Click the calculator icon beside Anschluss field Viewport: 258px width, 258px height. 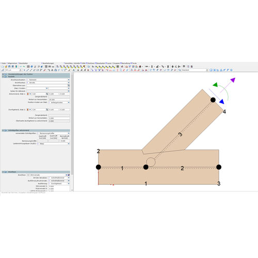[x=69, y=175]
